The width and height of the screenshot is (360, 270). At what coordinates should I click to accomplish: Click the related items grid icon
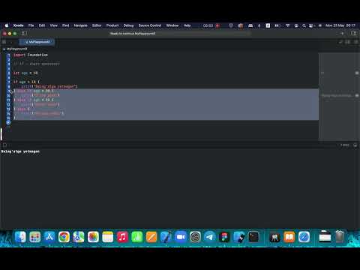tap(4, 42)
